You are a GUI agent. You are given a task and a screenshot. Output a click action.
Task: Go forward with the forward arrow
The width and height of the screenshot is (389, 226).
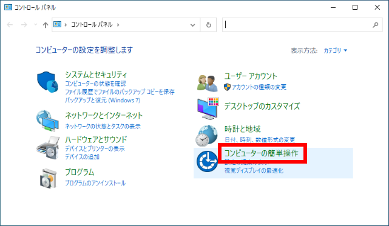click(24, 25)
